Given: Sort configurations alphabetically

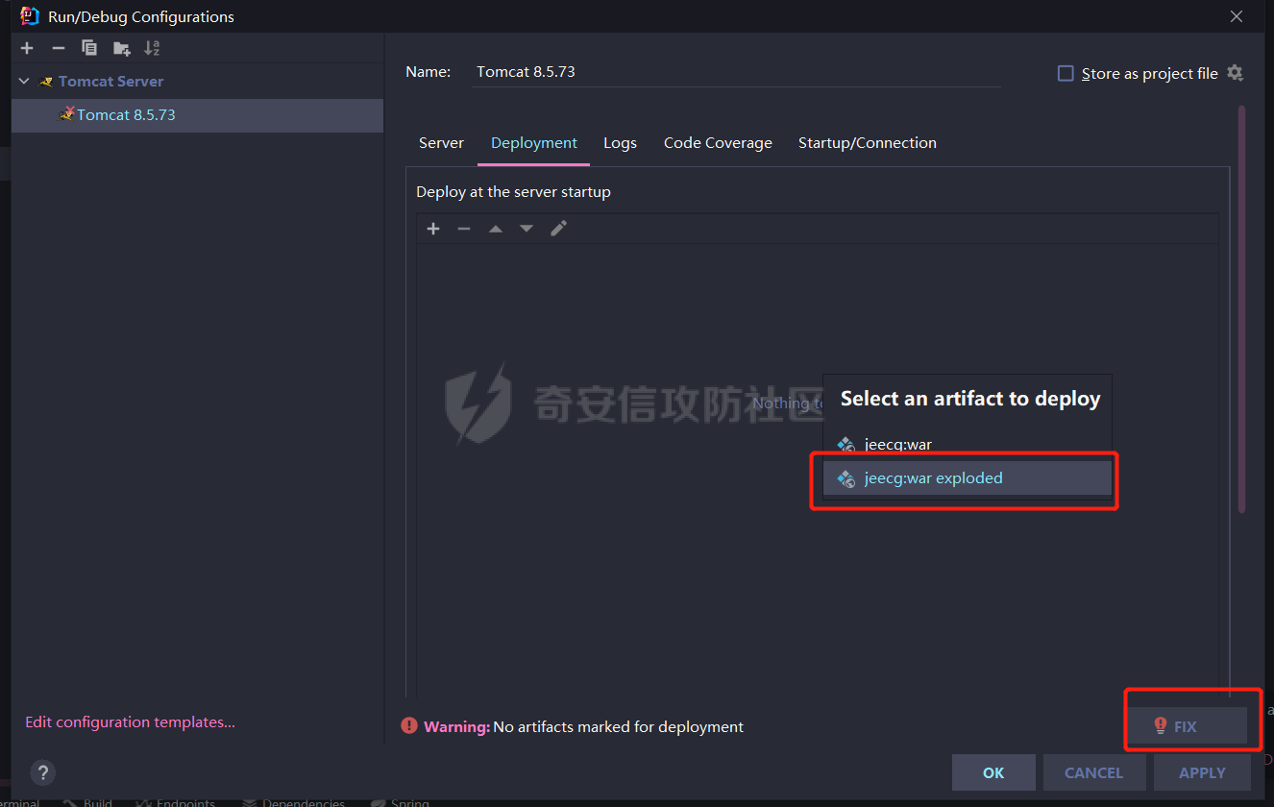Looking at the screenshot, I should click(152, 48).
